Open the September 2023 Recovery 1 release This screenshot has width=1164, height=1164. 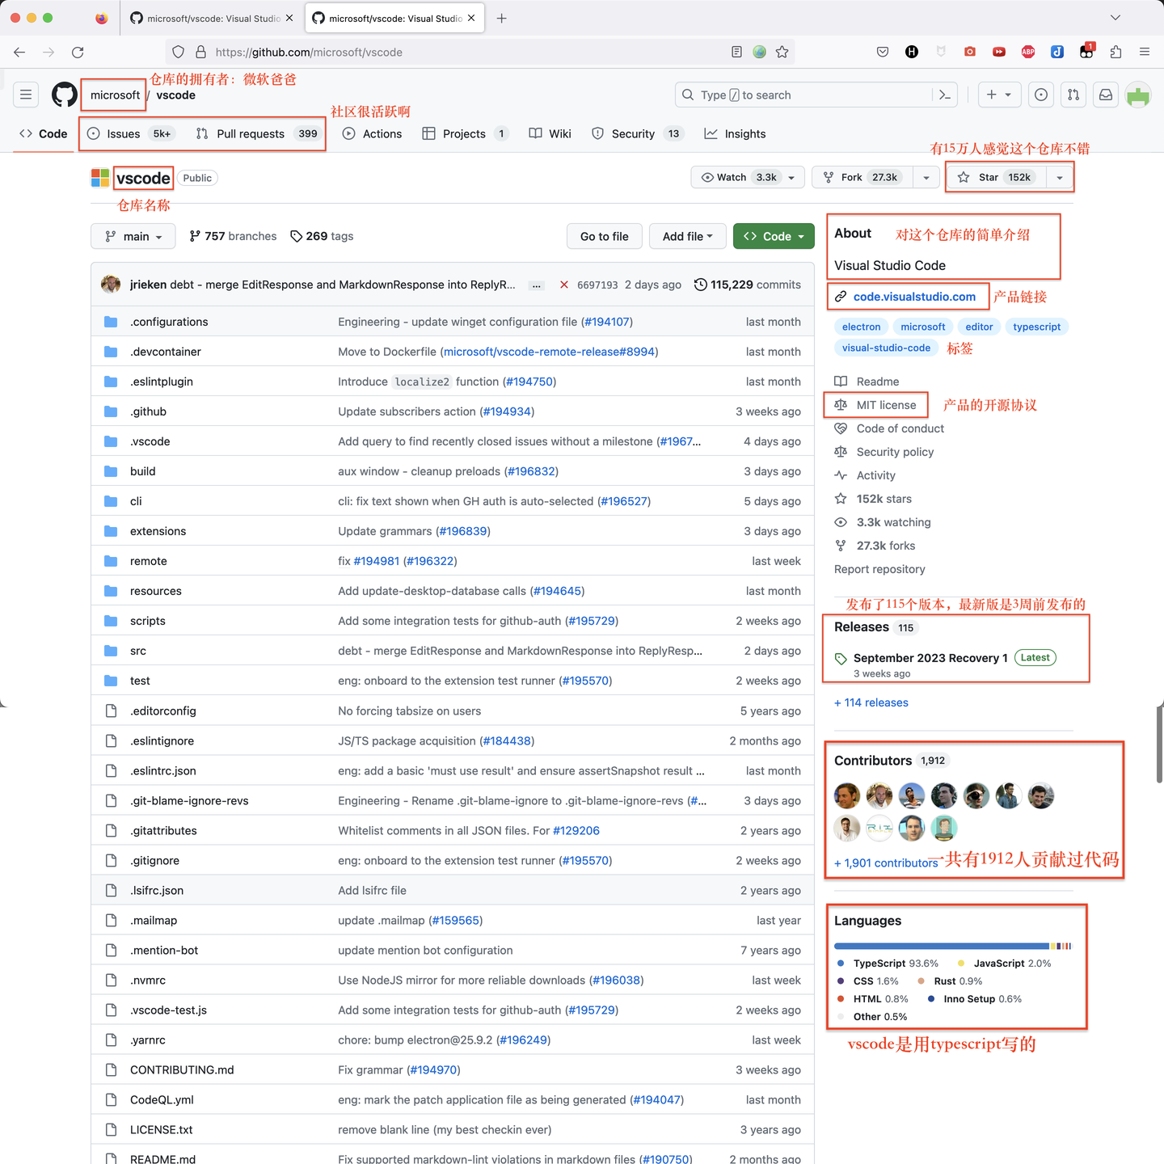[x=930, y=658]
